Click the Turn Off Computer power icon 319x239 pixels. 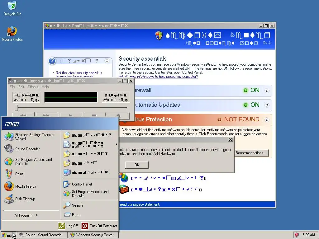click(85, 226)
